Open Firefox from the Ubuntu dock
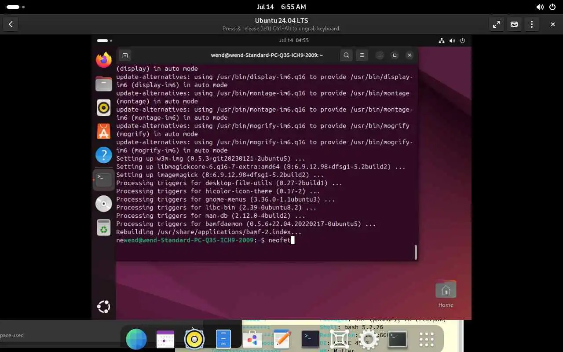 coord(104,59)
